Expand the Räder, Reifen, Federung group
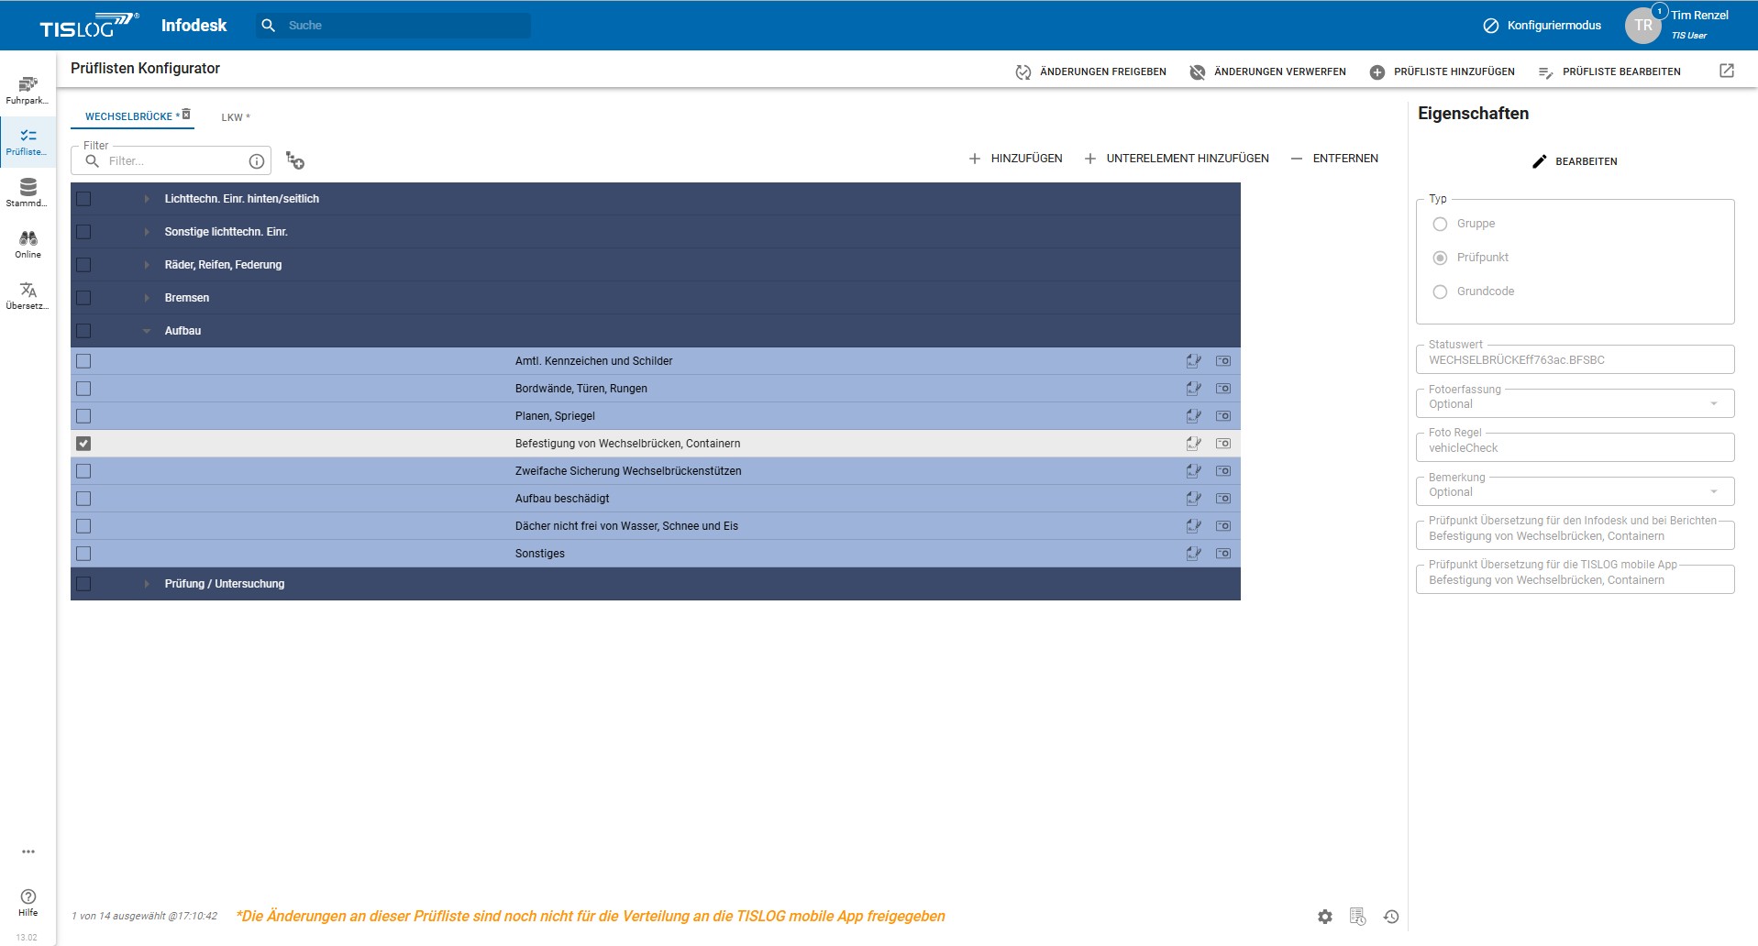 click(x=147, y=265)
